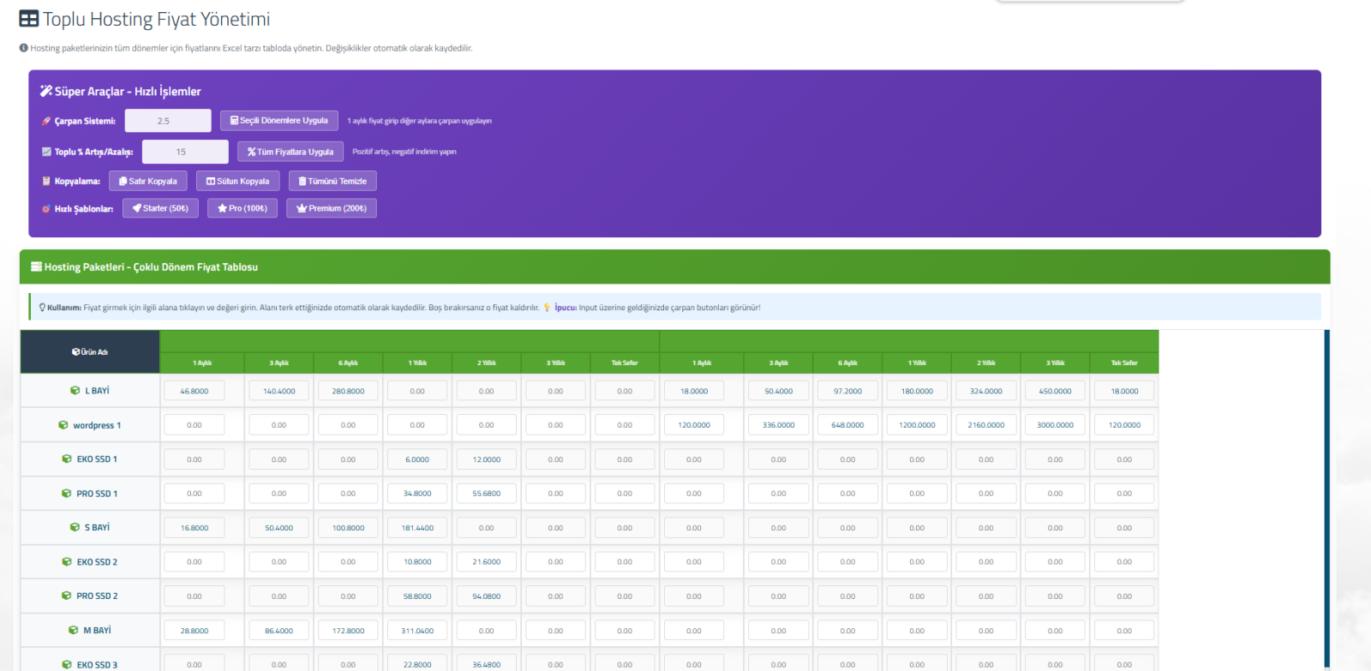1371x671 pixels.
Task: Click the Toplu % Artış/Azalış value field
Action: (185, 152)
